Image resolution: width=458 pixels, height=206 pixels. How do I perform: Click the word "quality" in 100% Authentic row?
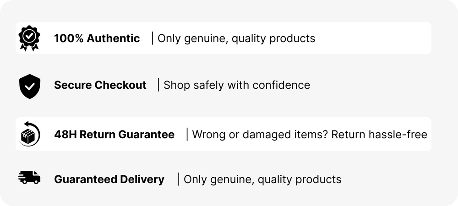(248, 38)
